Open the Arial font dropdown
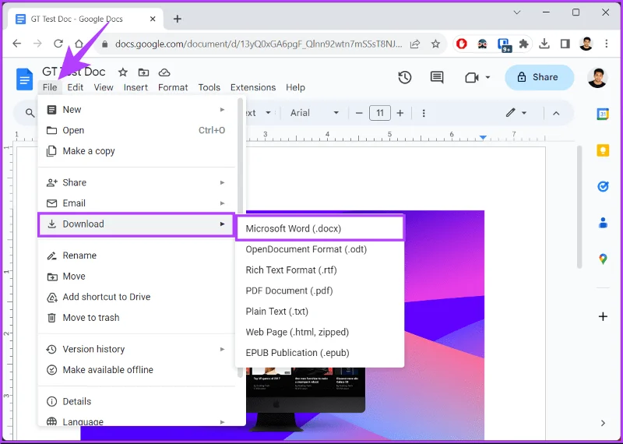Viewport: 623px width, 444px height. coord(315,113)
